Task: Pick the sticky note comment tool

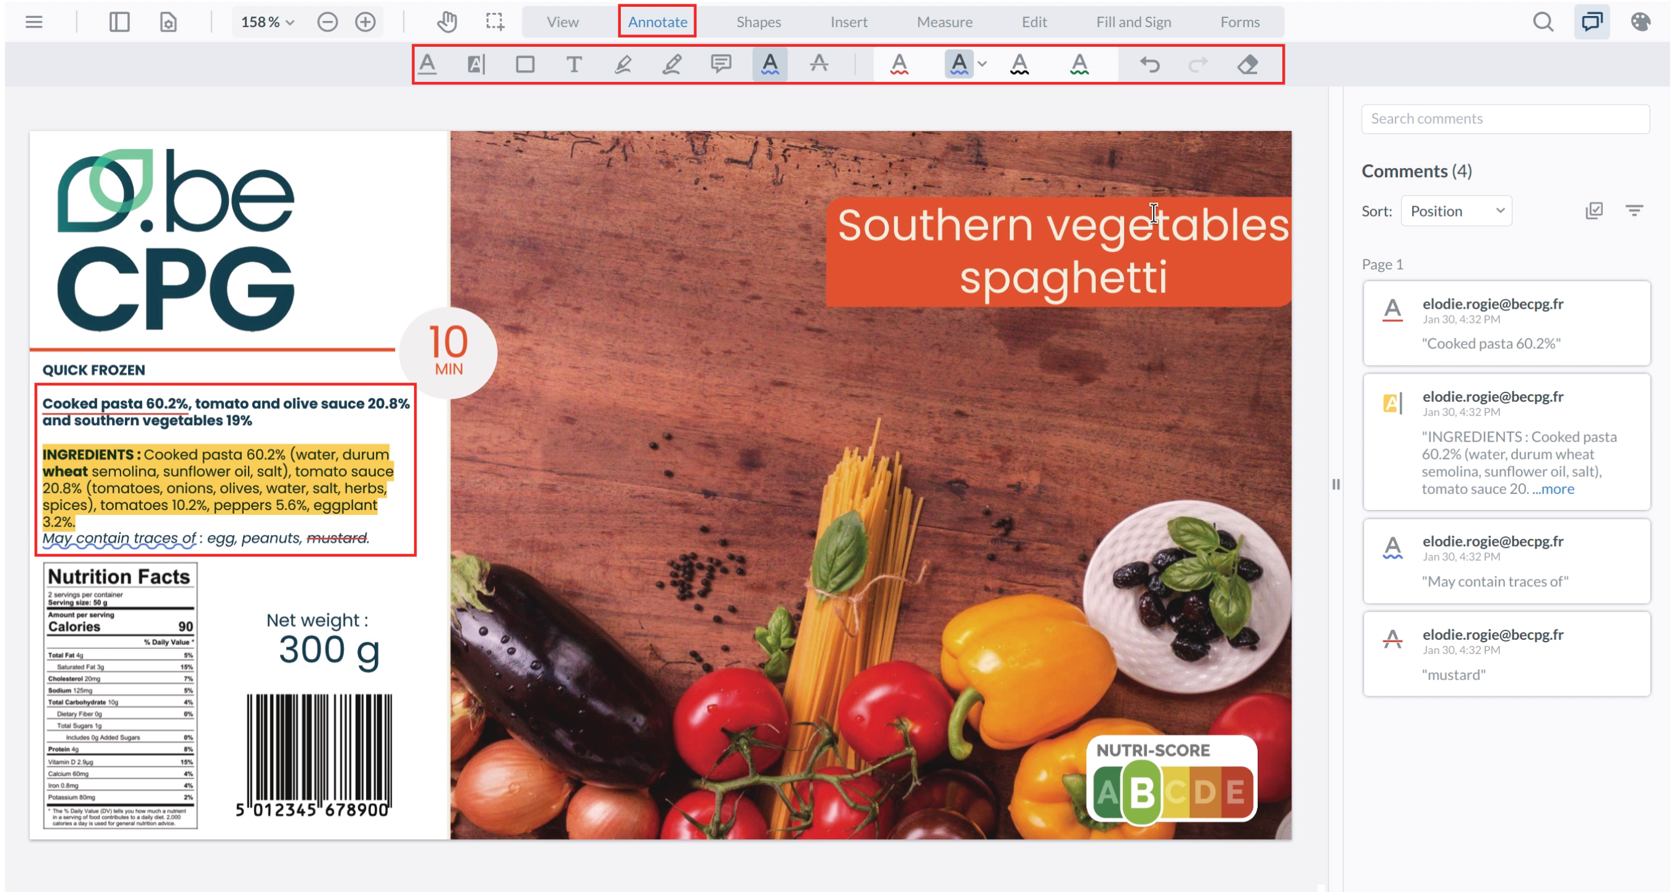Action: tap(721, 63)
